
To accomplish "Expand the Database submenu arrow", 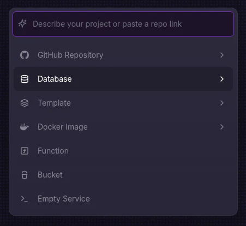I will pos(222,79).
